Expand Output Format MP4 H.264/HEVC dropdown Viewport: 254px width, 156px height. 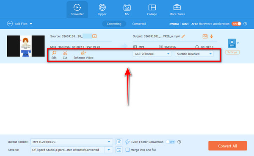[72, 142]
